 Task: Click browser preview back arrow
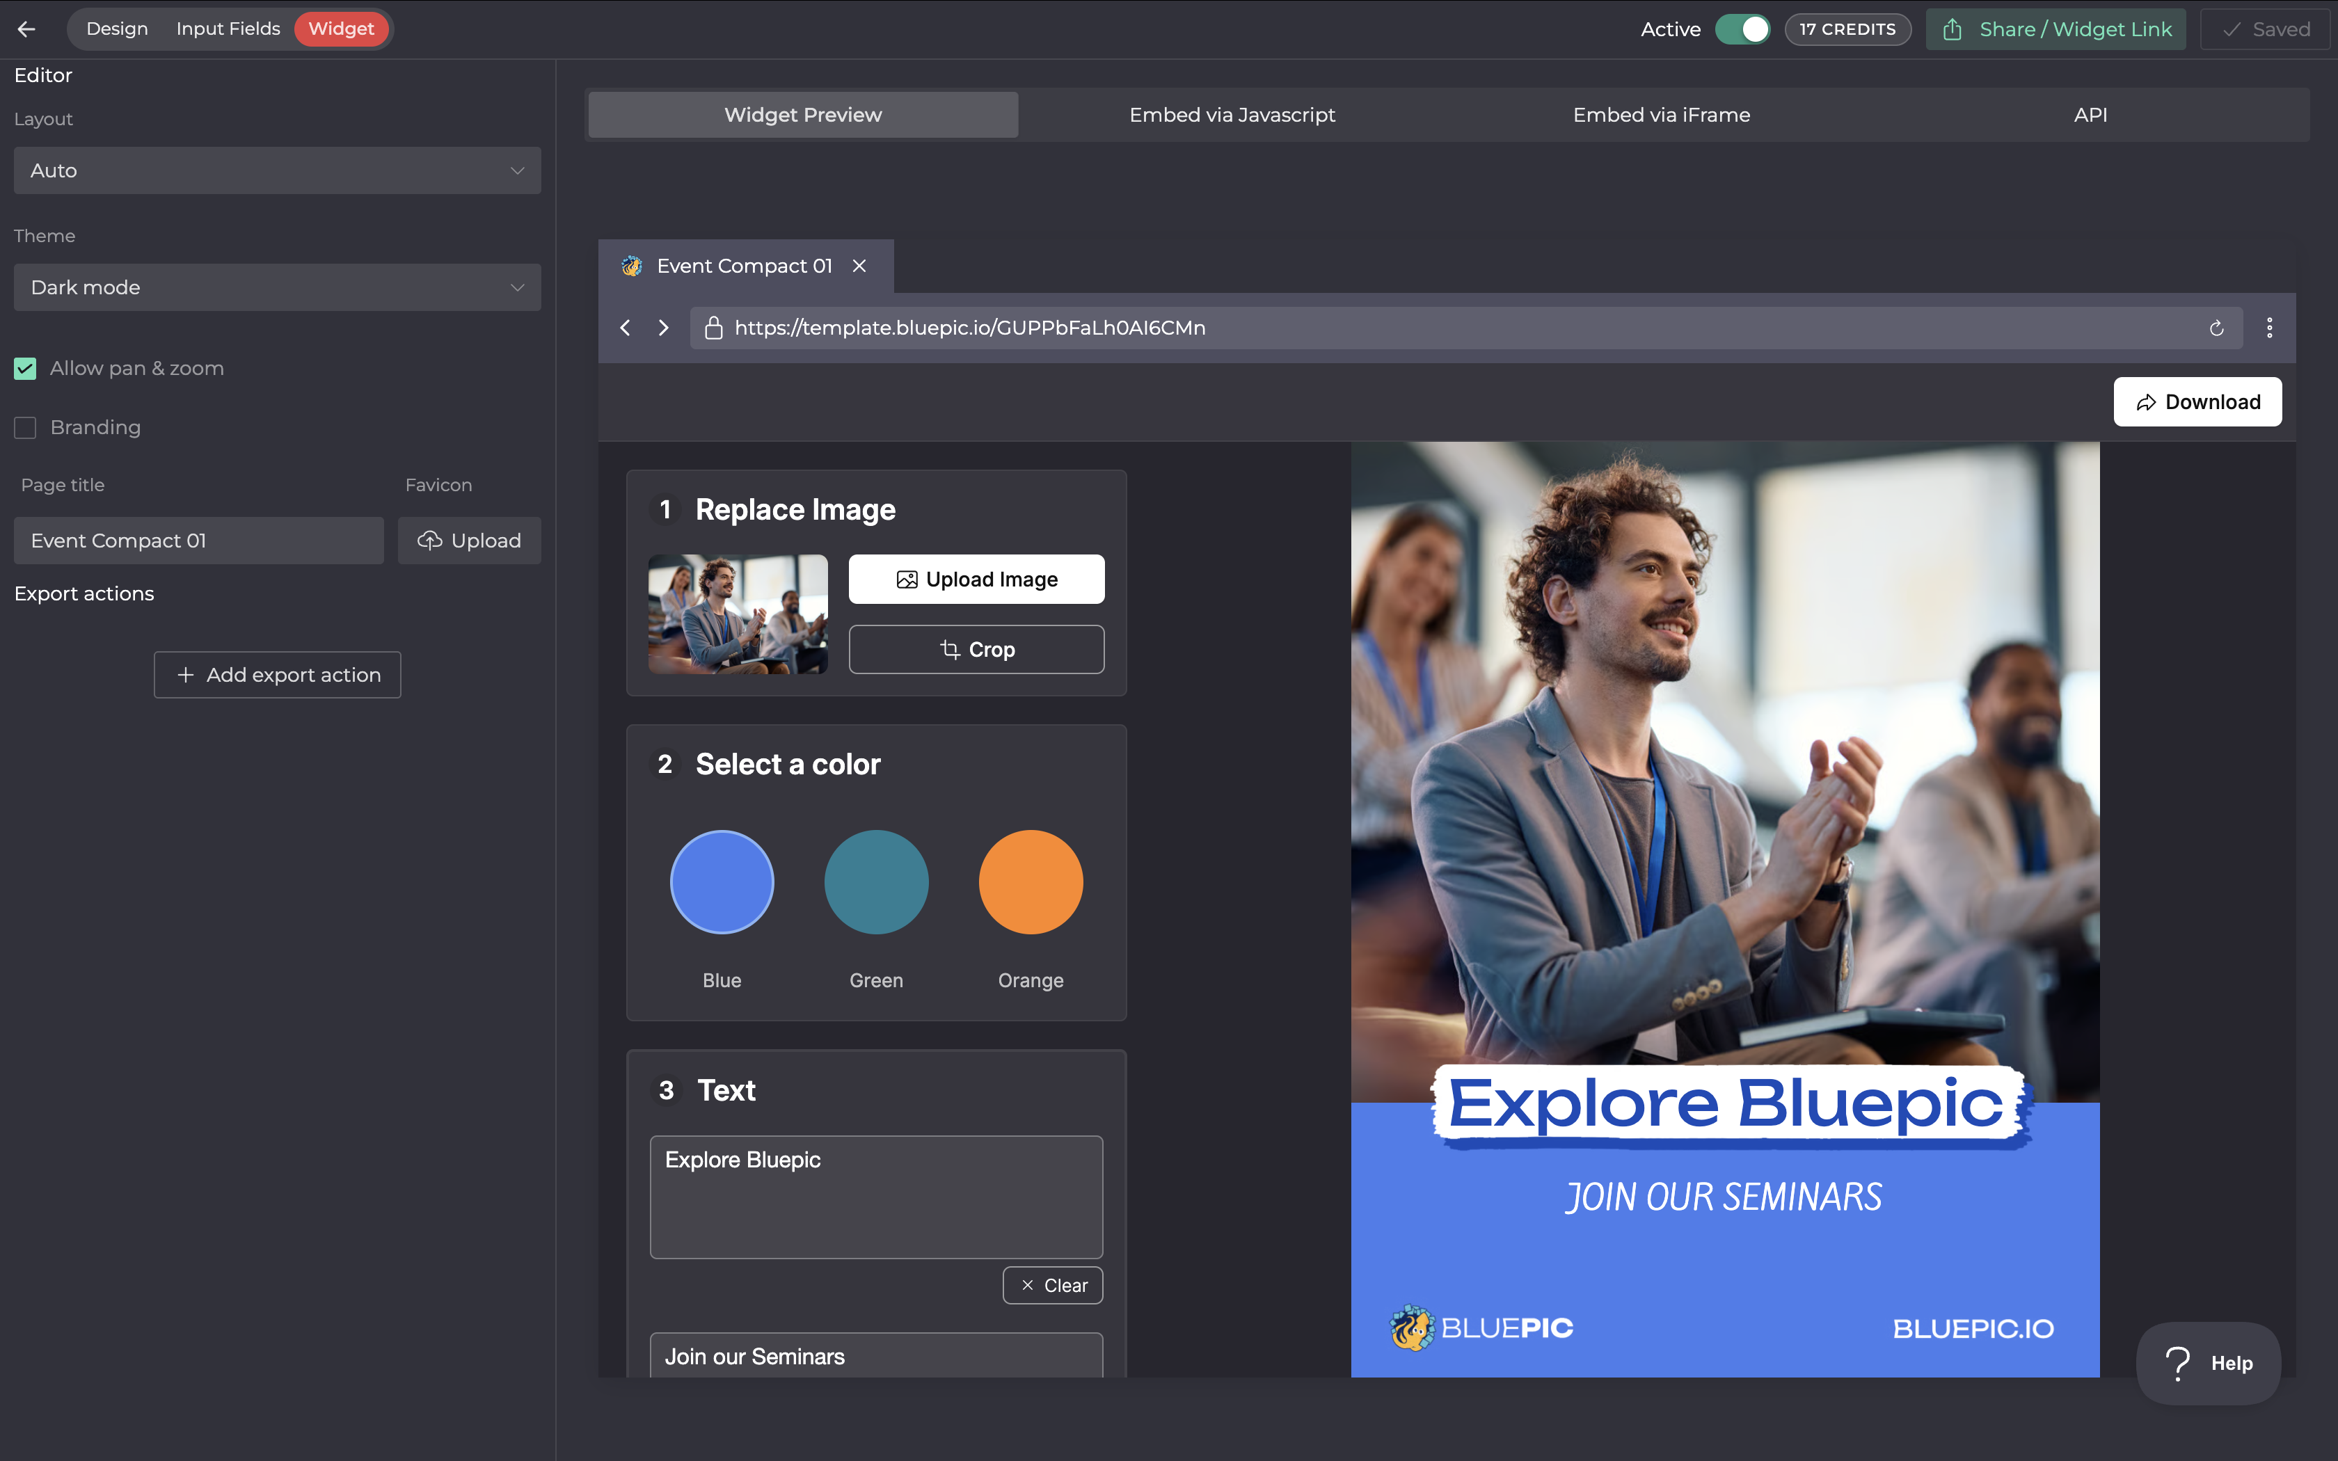625,328
